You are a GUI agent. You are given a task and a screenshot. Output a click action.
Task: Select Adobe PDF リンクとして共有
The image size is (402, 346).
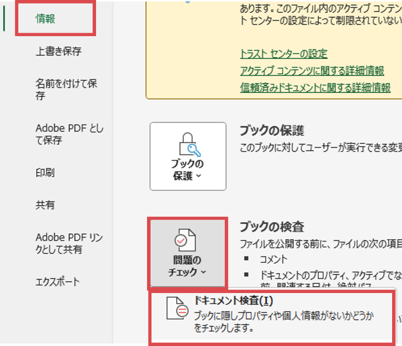pyautogui.click(x=69, y=243)
